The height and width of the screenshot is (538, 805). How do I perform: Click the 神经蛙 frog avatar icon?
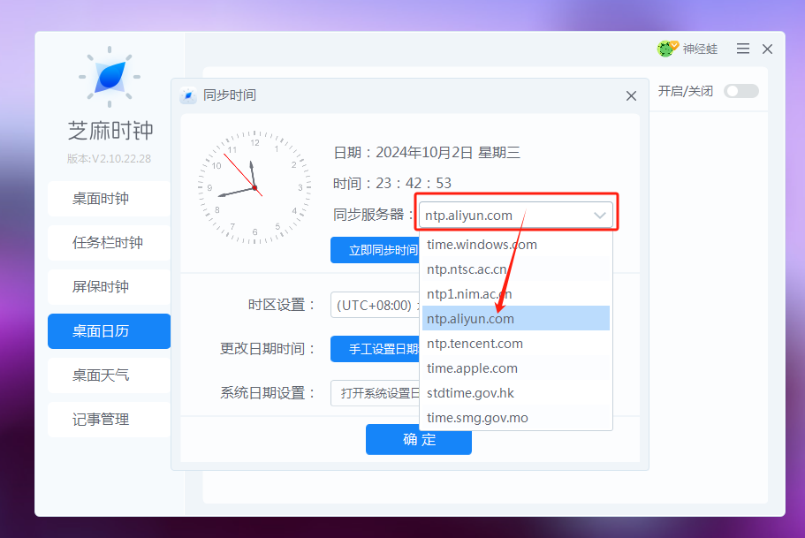664,49
